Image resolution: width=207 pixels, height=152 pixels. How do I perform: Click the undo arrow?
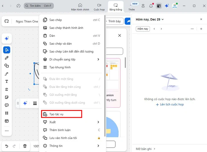click(7, 146)
